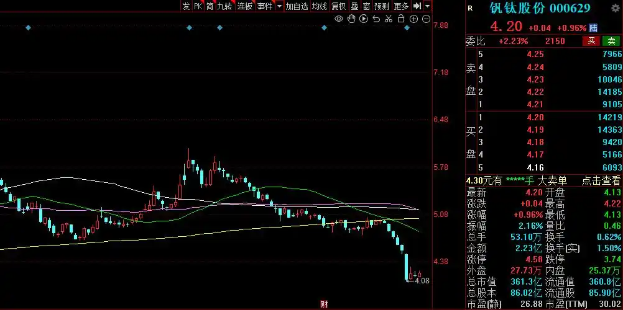The width and height of the screenshot is (623, 310).
Task: Toggle the eye visibility icon on chart
Action: coord(338,19)
